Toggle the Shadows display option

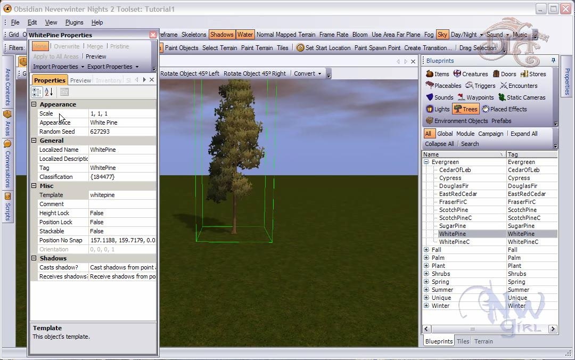tap(221, 35)
